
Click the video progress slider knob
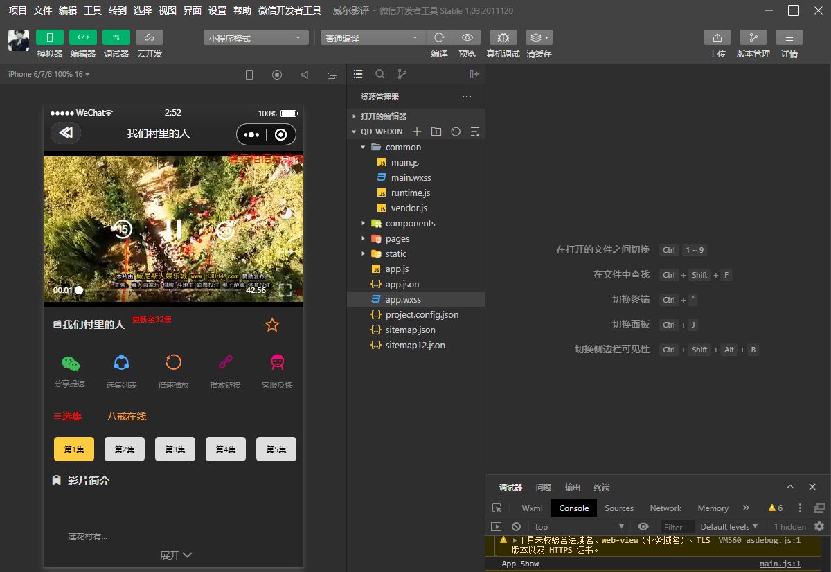[79, 290]
